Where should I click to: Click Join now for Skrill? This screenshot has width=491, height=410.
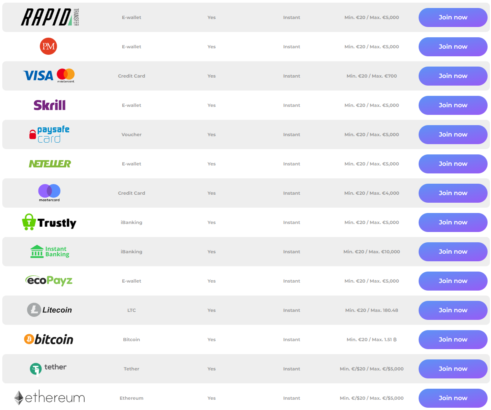(x=453, y=105)
